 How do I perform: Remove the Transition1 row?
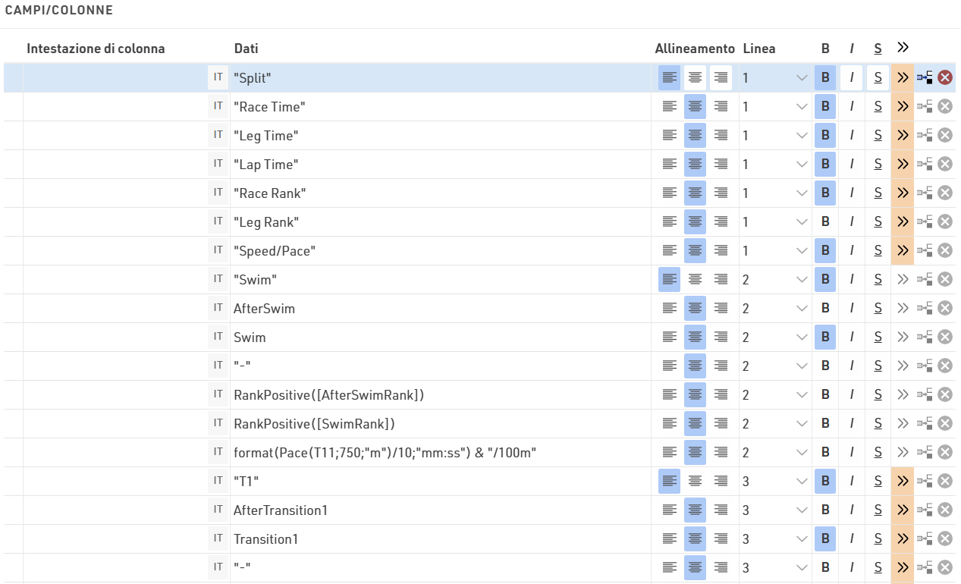[945, 538]
